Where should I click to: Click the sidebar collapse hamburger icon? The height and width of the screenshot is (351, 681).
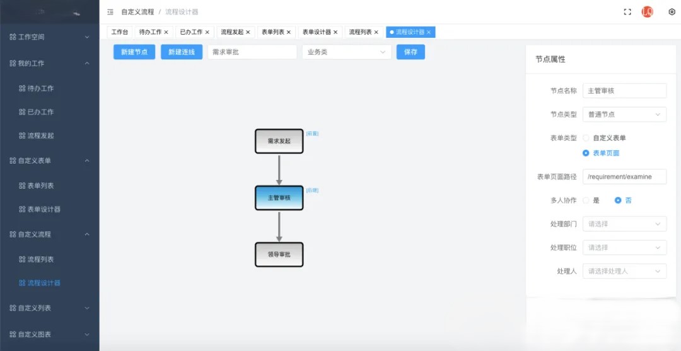point(110,12)
